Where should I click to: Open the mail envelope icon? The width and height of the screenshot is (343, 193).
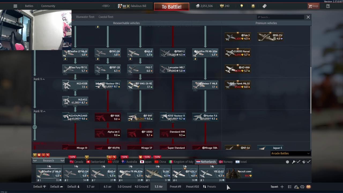[x=308, y=187]
